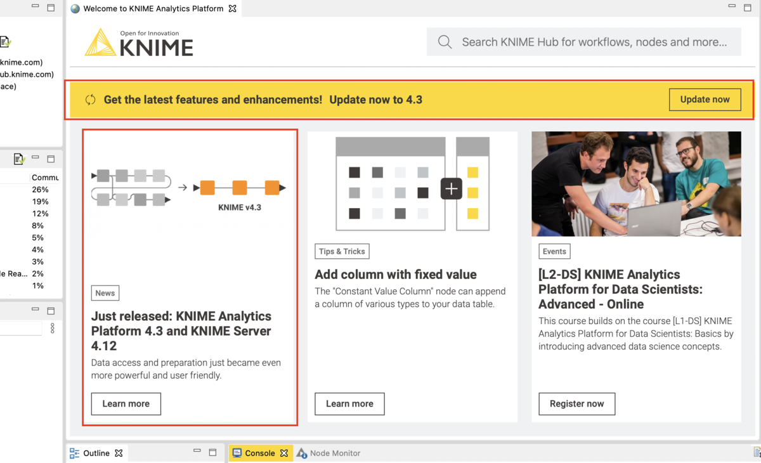This screenshot has width=761, height=463.
Task: Click the Node Monitor icon
Action: pyautogui.click(x=302, y=453)
